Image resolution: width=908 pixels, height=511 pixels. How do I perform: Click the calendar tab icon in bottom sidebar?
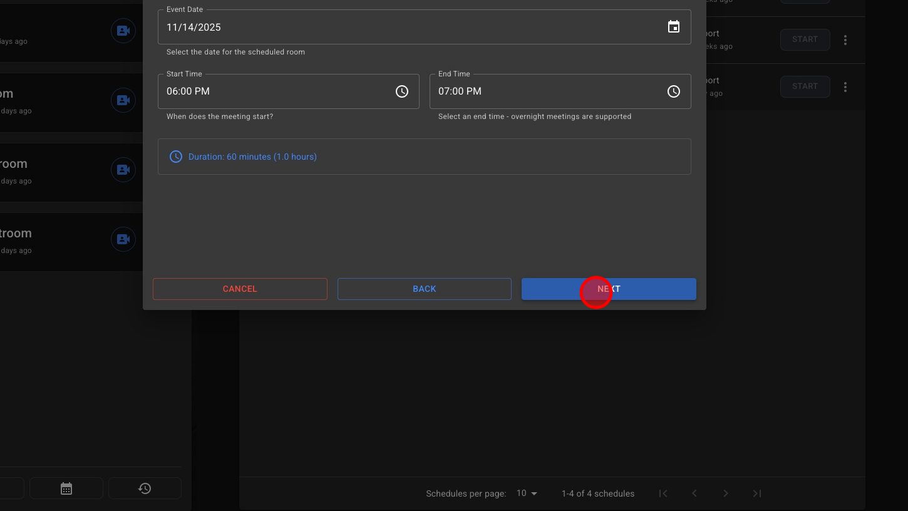[66, 488]
